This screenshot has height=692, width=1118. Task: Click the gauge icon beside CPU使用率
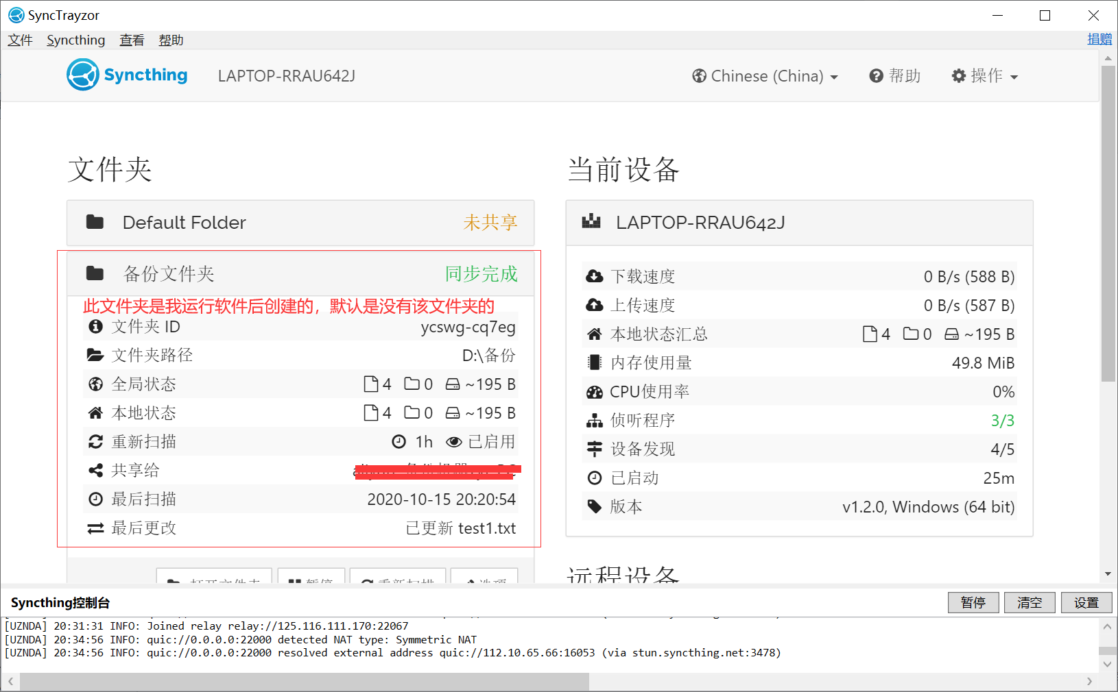[x=595, y=391]
